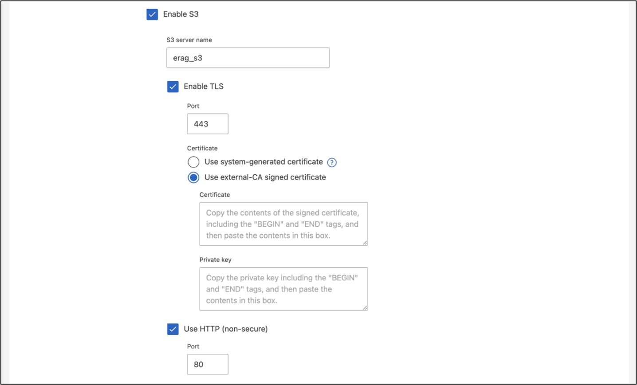Grab the Certificate text area resize handle
The width and height of the screenshot is (637, 385).
pos(365,243)
